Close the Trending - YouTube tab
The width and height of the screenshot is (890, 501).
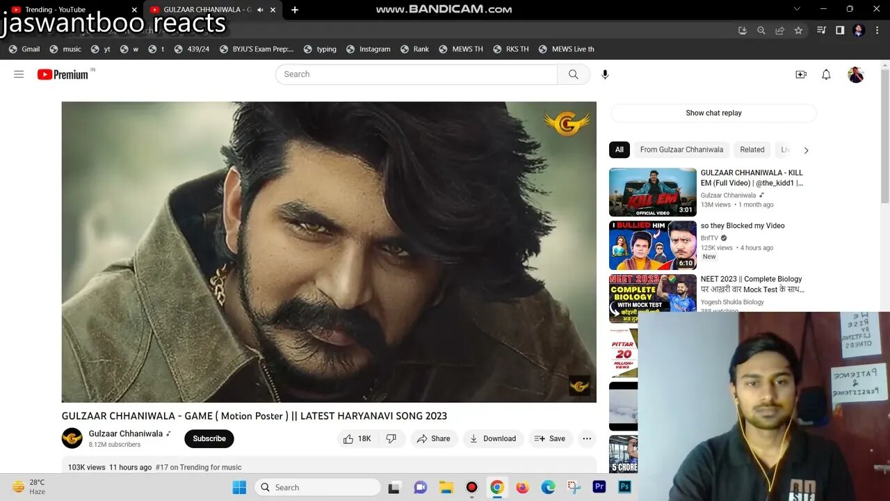click(x=135, y=10)
